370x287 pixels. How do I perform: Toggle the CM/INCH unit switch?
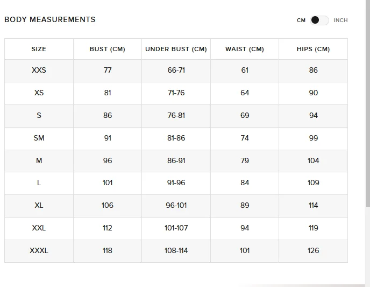319,20
